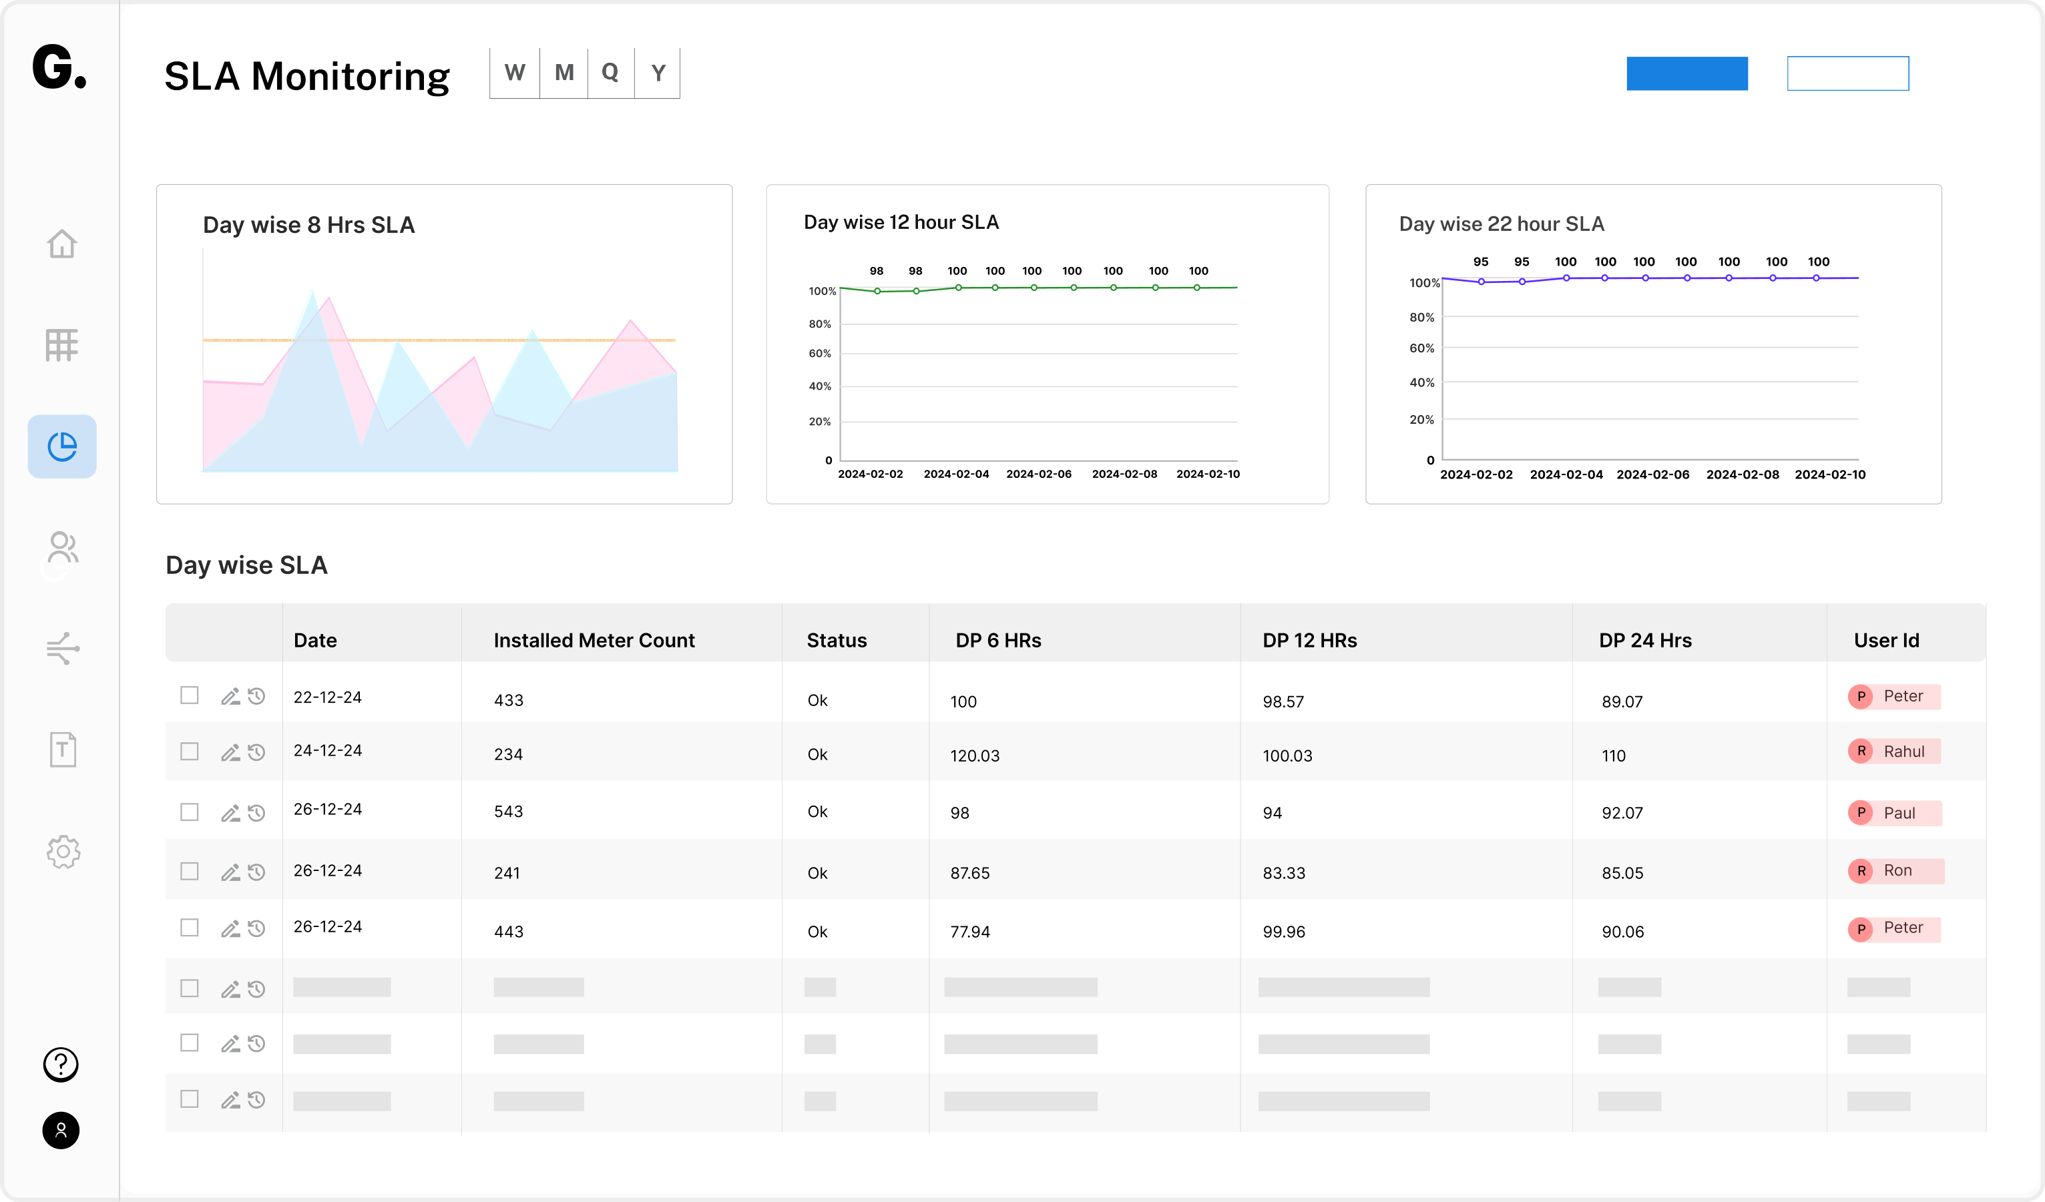Open the profile avatar icon
The image size is (2045, 1202).
(61, 1130)
